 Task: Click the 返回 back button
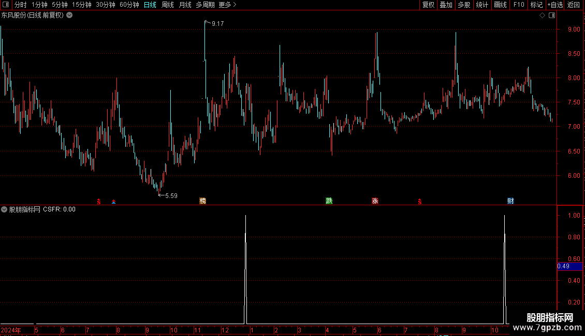pyautogui.click(x=574, y=5)
